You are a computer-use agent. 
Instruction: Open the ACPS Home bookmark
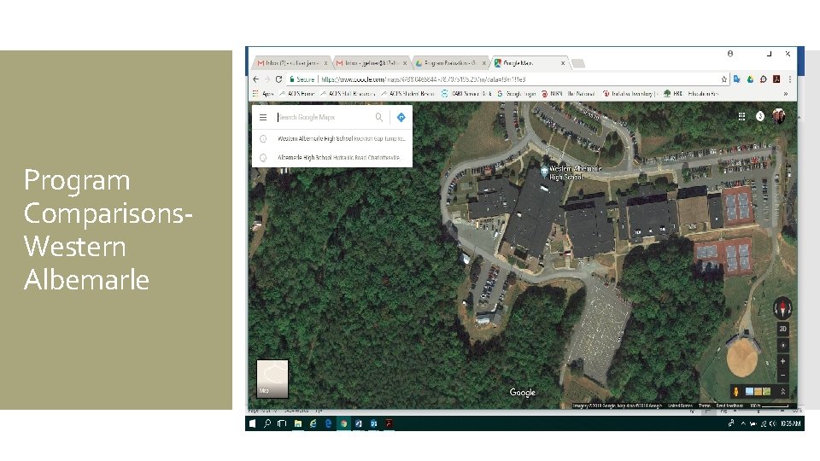[296, 94]
